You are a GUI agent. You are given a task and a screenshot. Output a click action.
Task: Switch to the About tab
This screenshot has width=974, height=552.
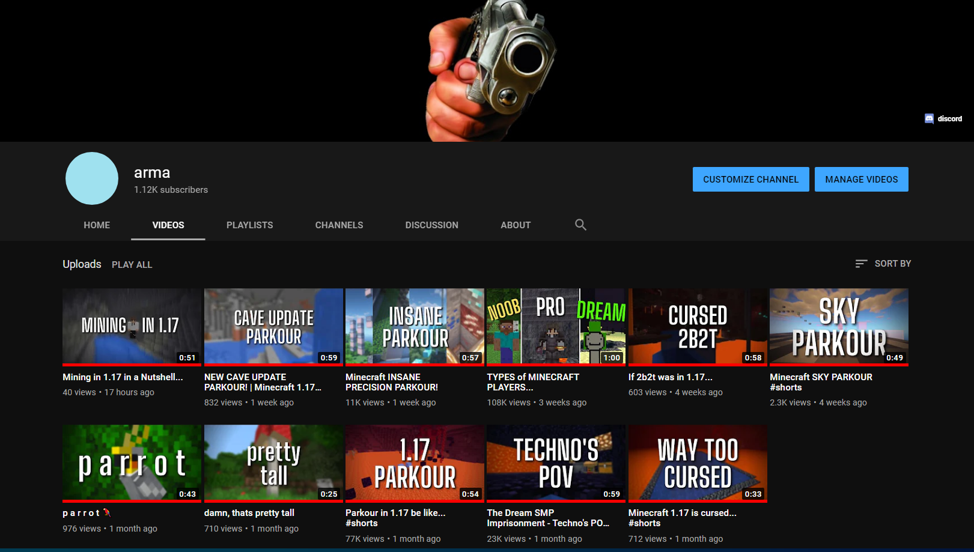tap(516, 225)
